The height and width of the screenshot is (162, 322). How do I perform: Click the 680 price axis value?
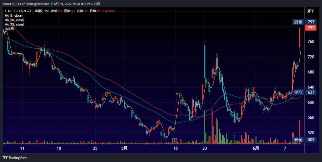pos(311,72)
